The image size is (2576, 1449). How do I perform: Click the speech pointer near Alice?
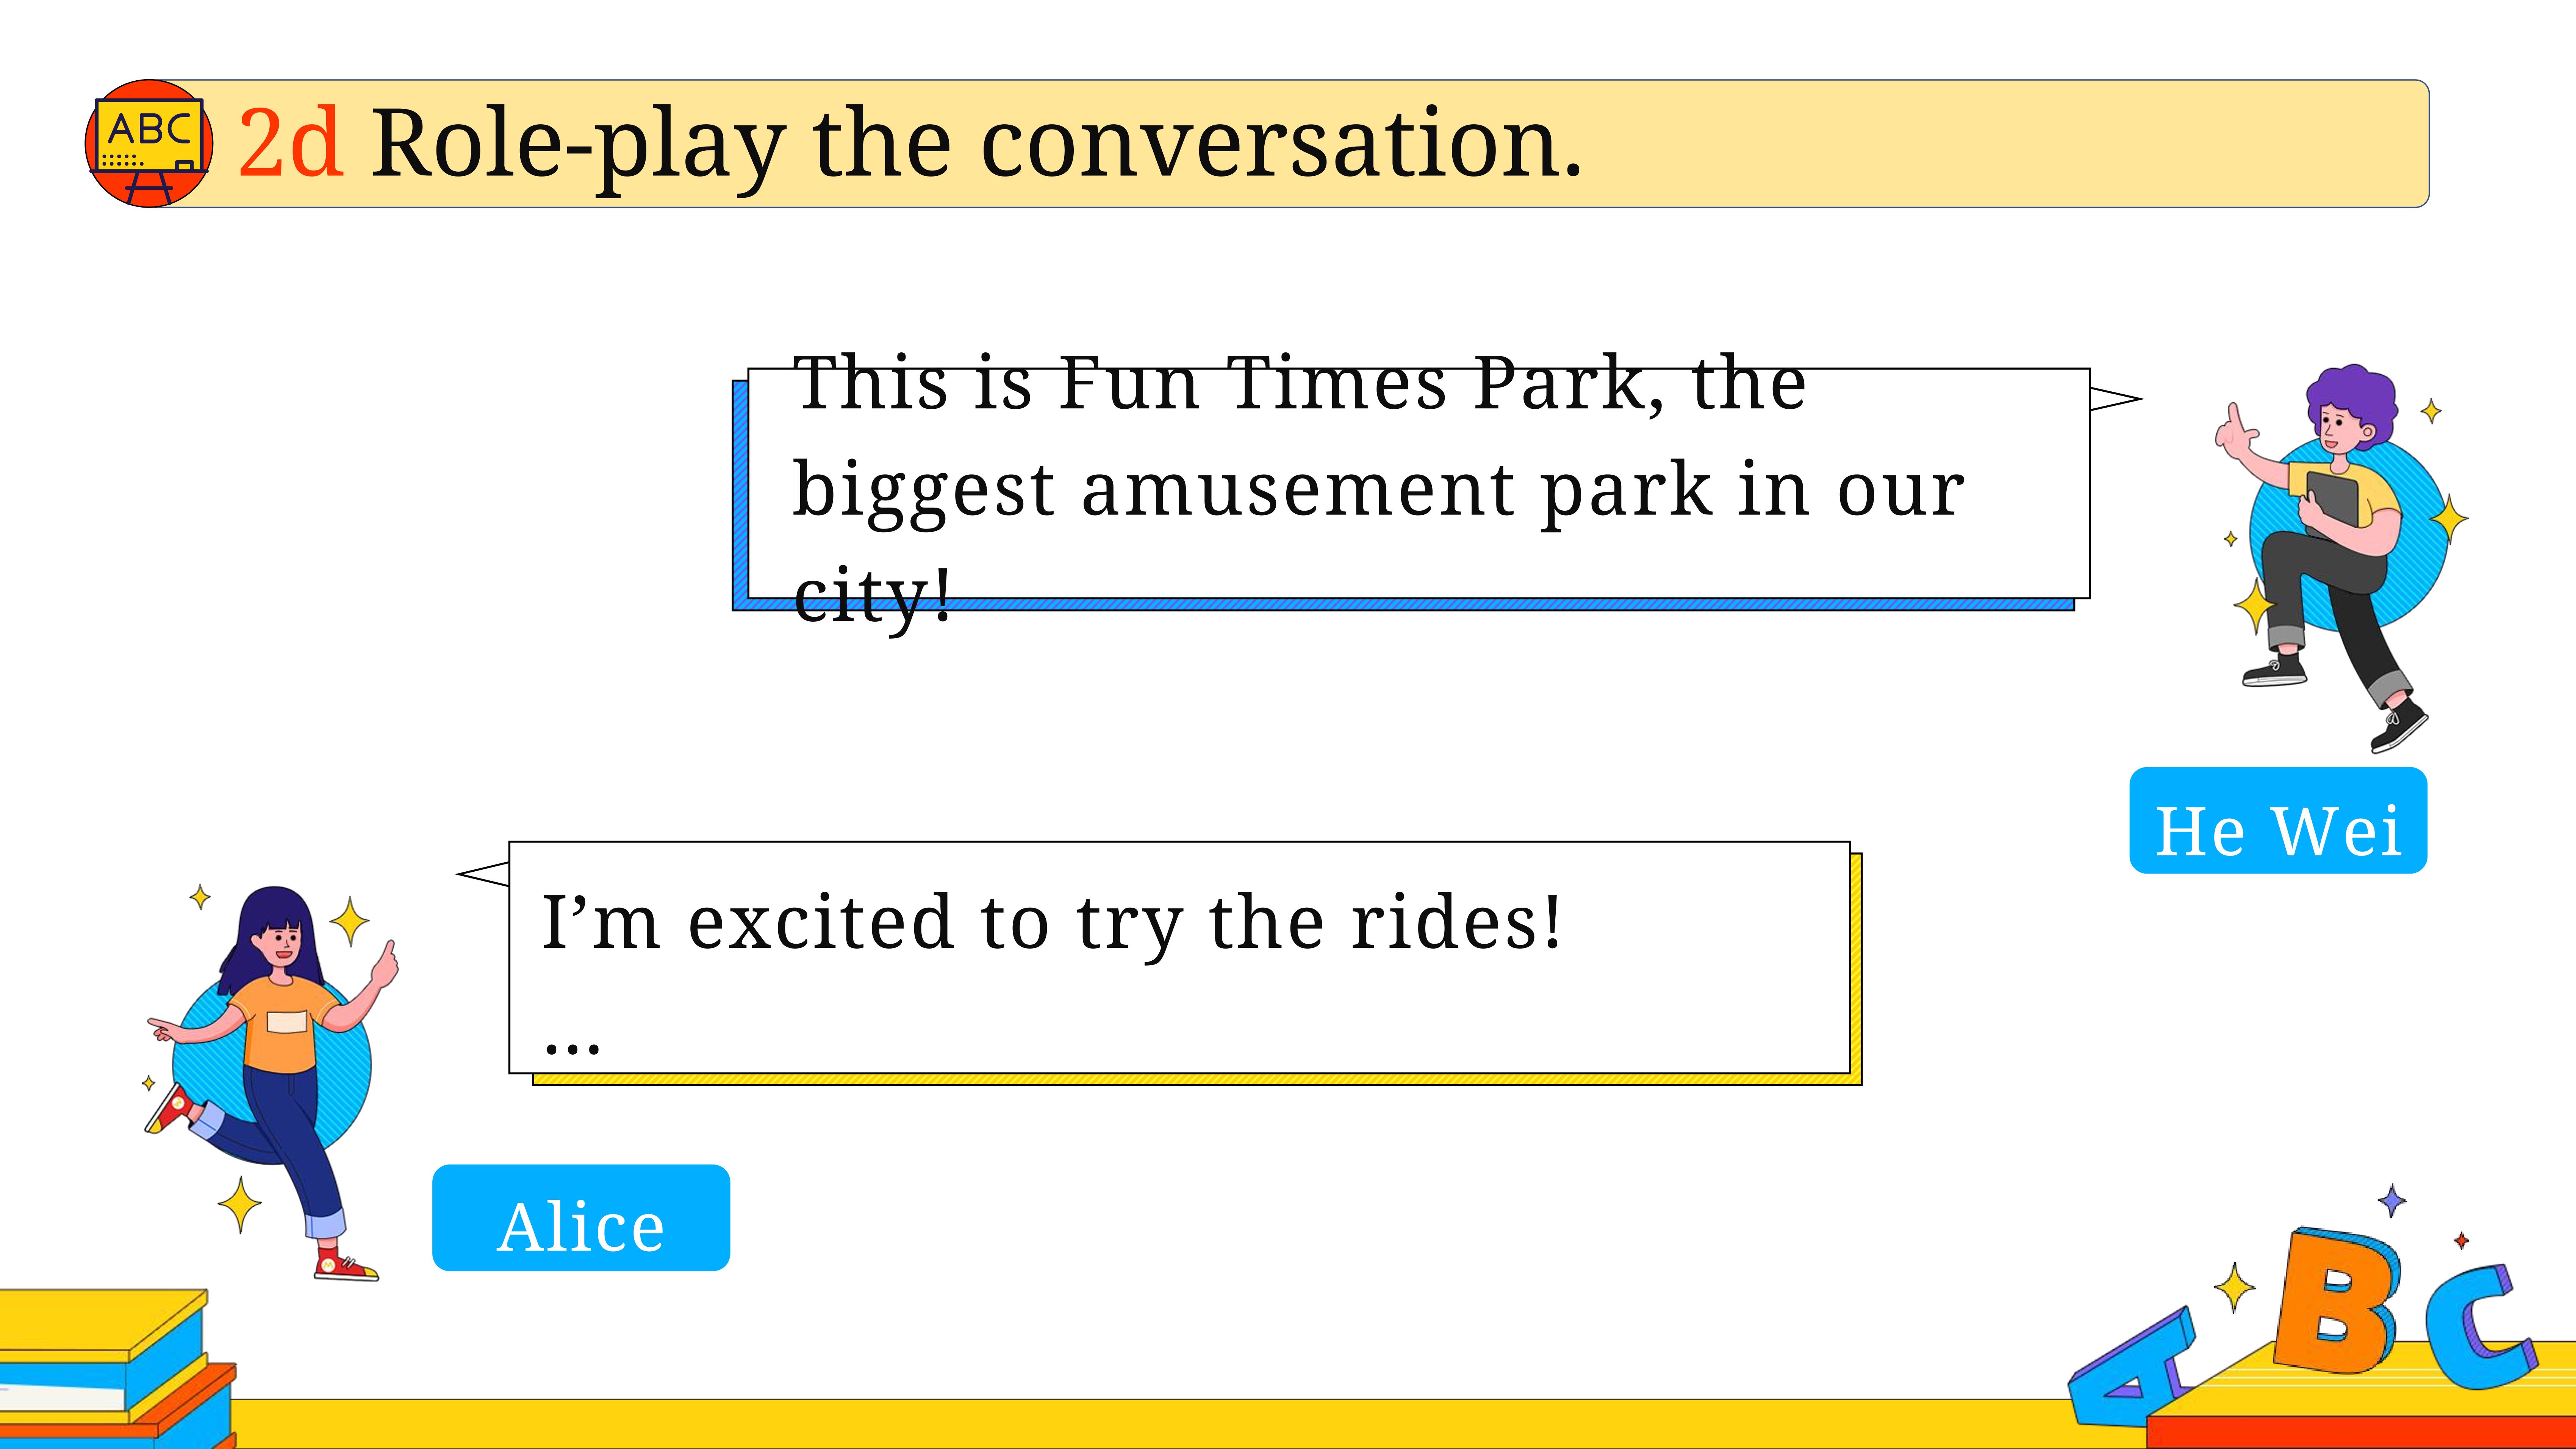(483, 874)
